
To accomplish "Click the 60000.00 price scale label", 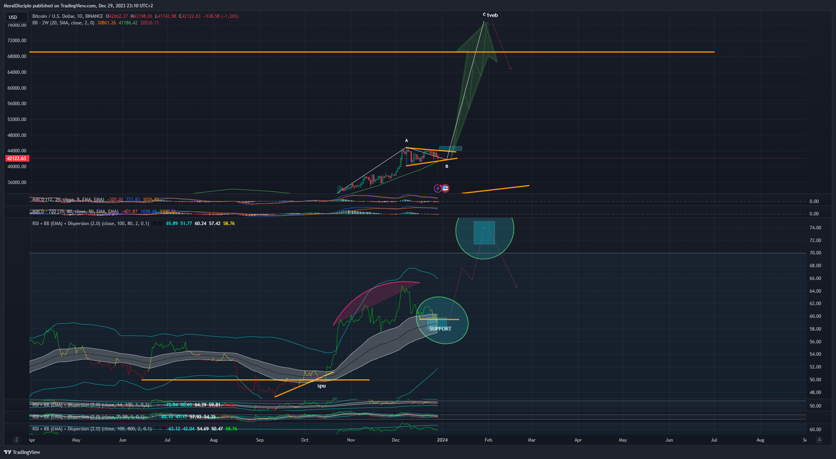I will click(17, 88).
